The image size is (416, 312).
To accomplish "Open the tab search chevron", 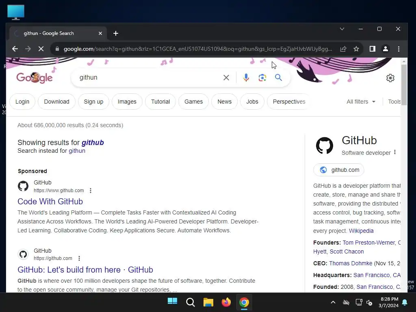I will click(x=342, y=29).
